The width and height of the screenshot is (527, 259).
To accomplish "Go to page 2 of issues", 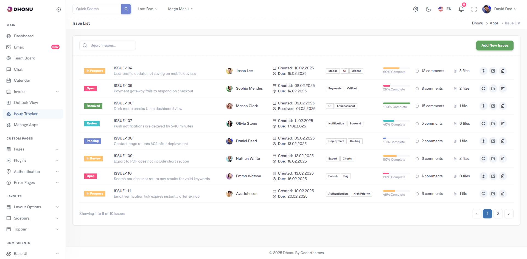I will pyautogui.click(x=498, y=214).
